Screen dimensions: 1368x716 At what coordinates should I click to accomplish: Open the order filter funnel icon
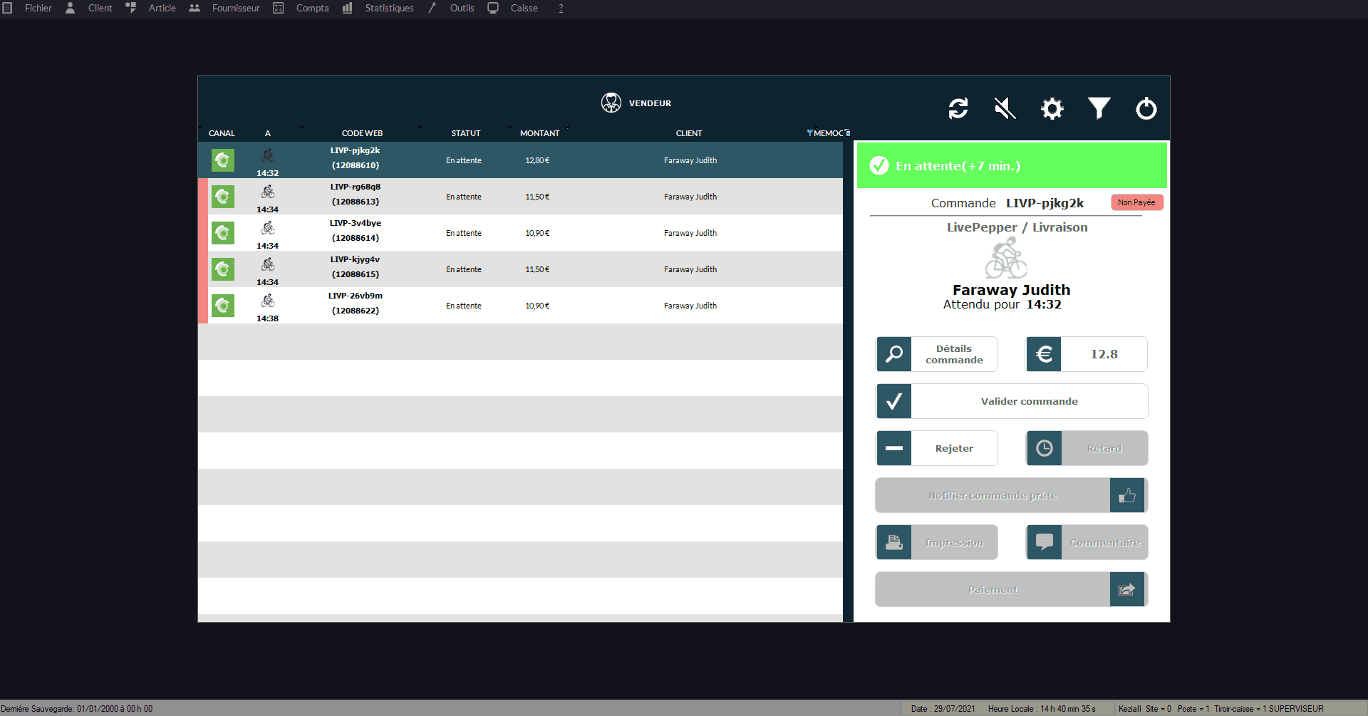coord(1099,108)
